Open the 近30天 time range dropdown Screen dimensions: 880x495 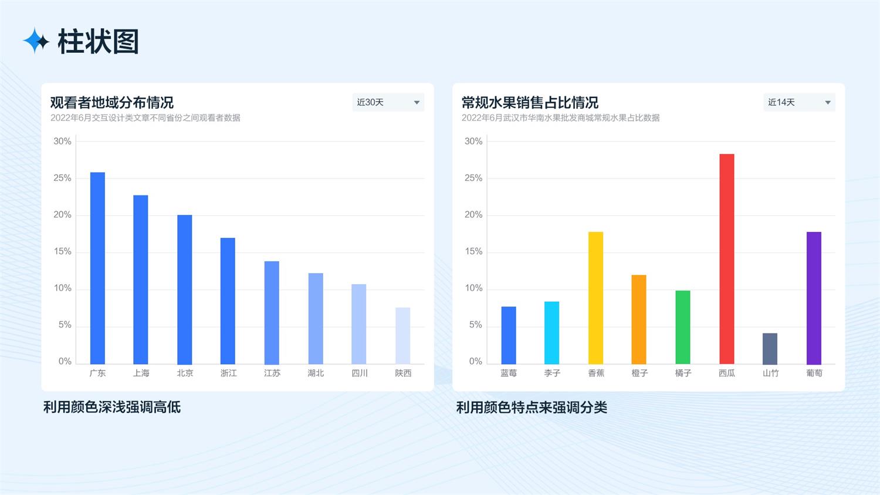388,102
